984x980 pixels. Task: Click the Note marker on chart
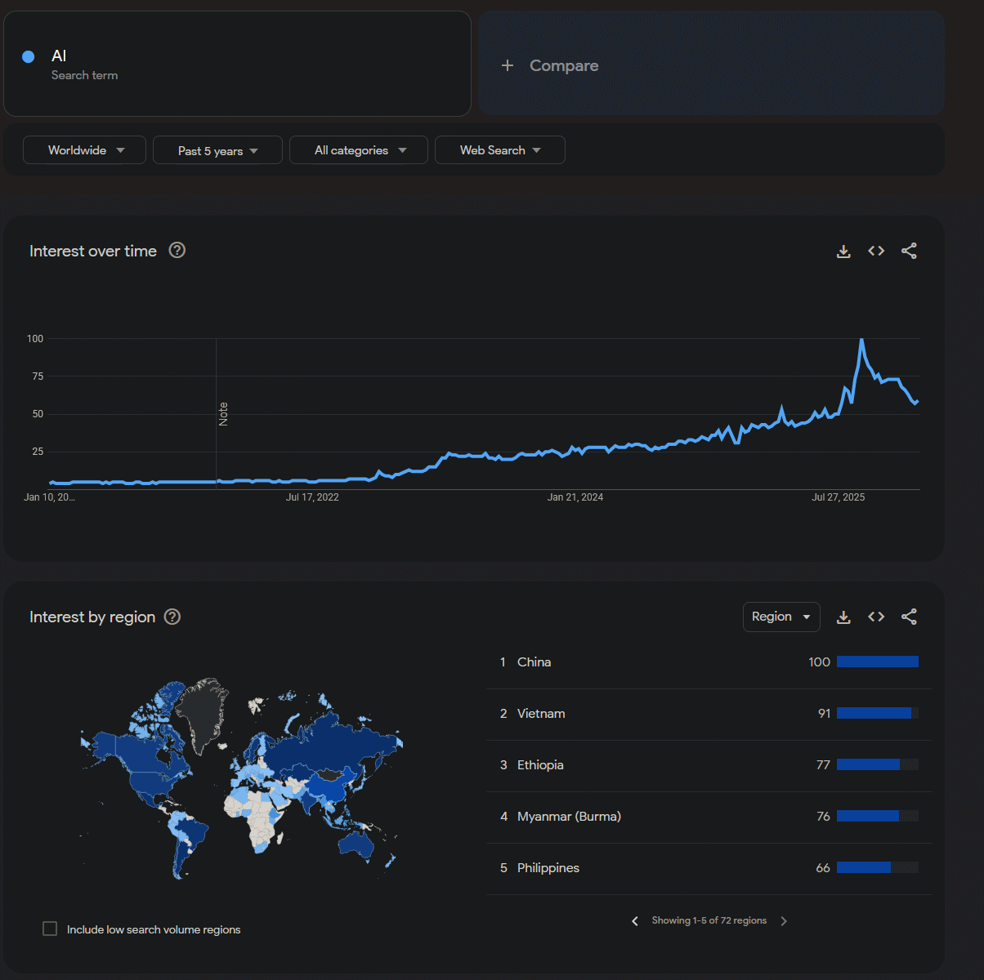point(223,414)
